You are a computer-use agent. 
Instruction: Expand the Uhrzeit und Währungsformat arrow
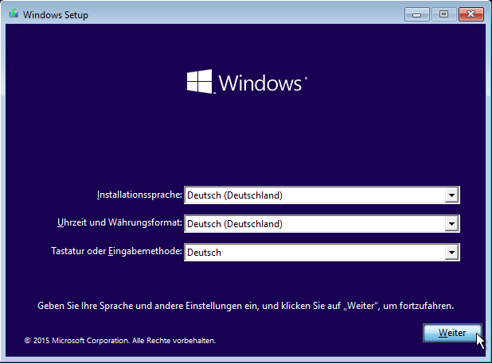coord(451,224)
